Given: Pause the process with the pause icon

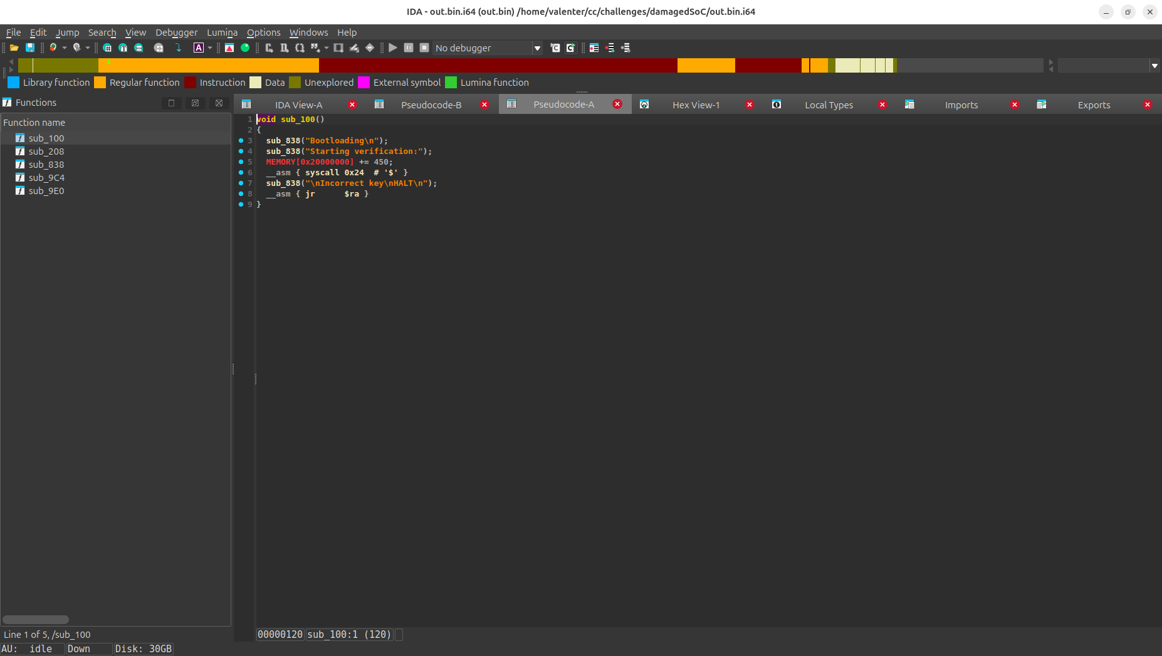Looking at the screenshot, I should pyautogui.click(x=409, y=48).
